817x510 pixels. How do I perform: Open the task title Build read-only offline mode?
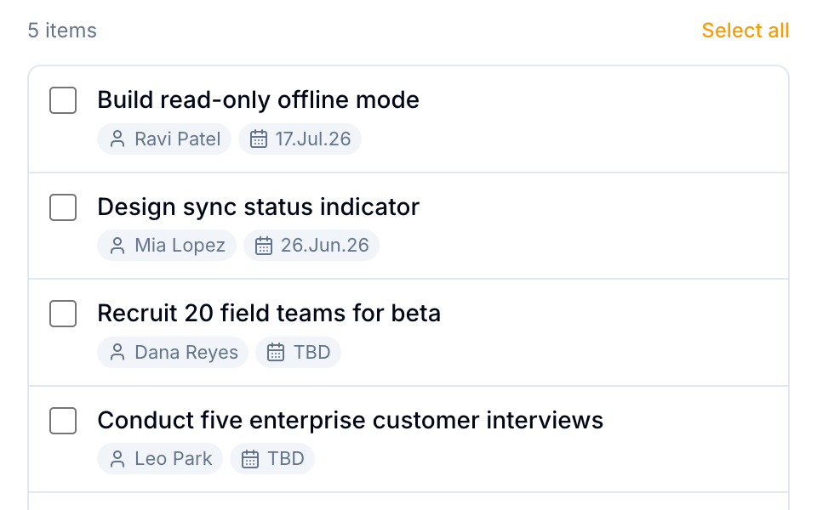click(258, 100)
